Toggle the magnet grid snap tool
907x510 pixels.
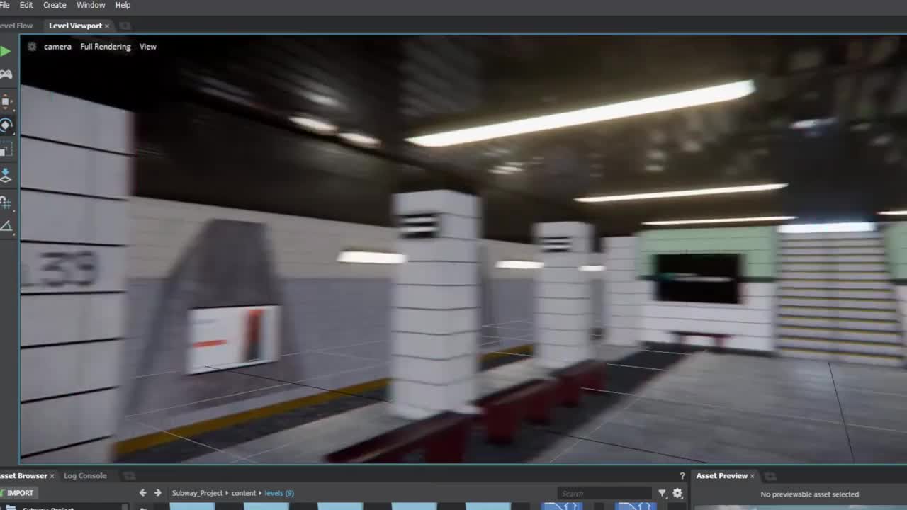click(6, 203)
